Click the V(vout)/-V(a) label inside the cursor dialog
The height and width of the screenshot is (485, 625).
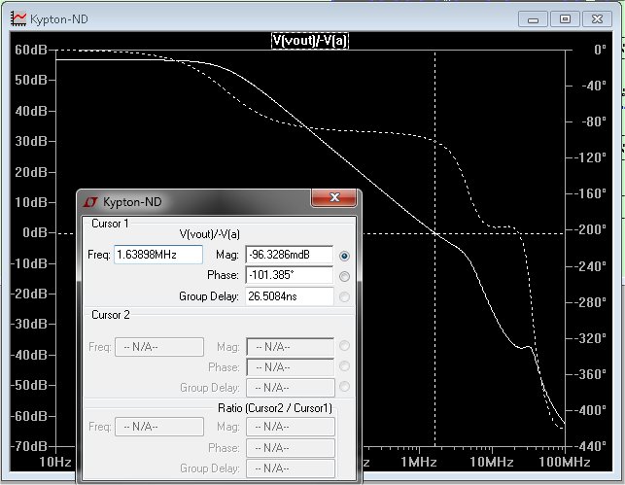click(210, 234)
